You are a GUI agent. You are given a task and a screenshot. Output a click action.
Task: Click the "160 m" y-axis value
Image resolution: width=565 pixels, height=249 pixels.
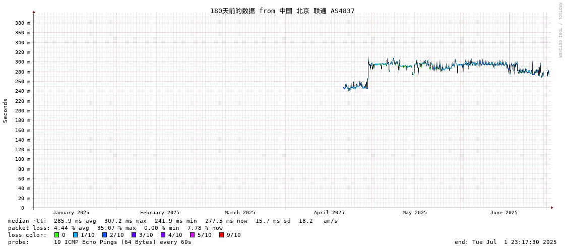pos(23,130)
